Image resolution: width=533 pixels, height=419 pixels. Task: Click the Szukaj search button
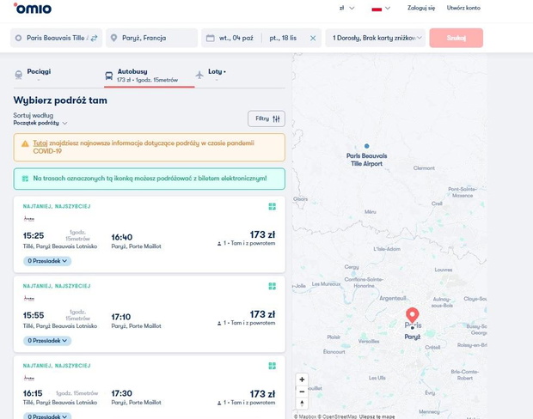click(x=456, y=38)
